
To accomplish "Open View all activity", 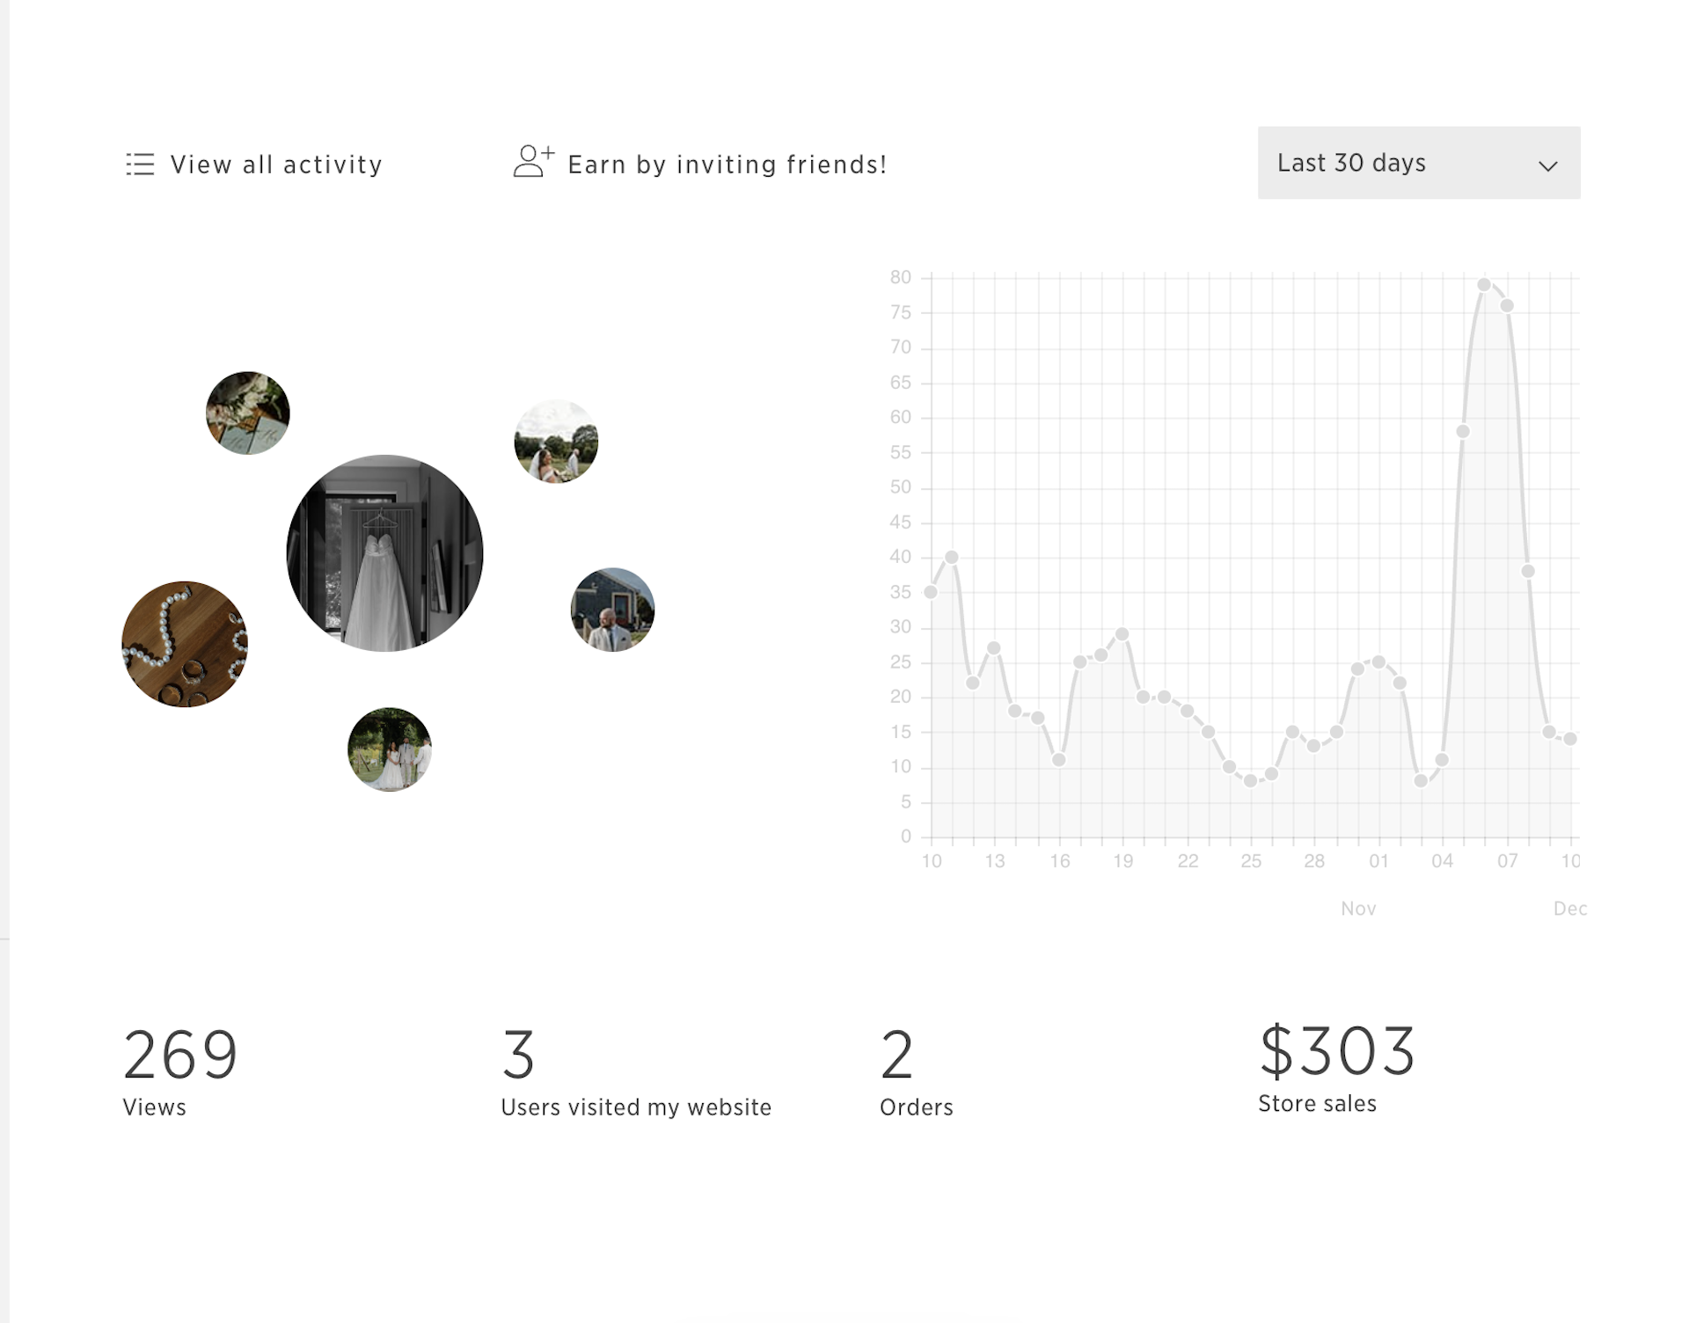I will coord(277,164).
